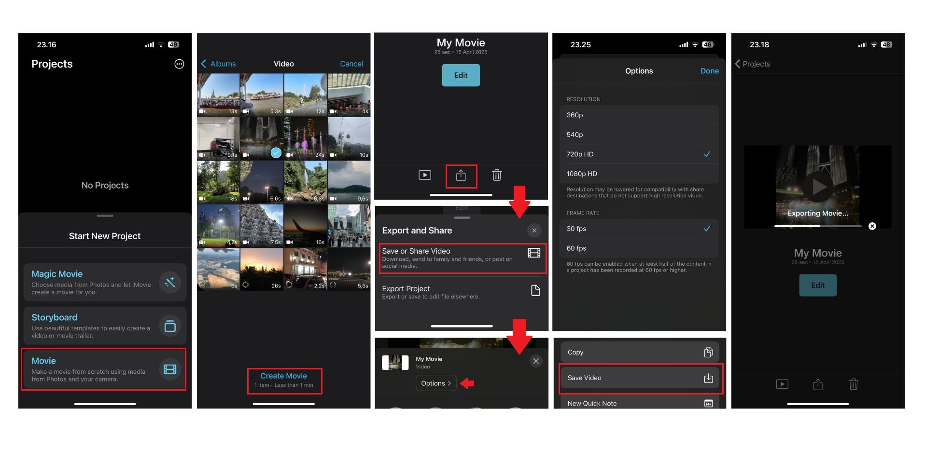Choose Export Project option

pyautogui.click(x=462, y=292)
